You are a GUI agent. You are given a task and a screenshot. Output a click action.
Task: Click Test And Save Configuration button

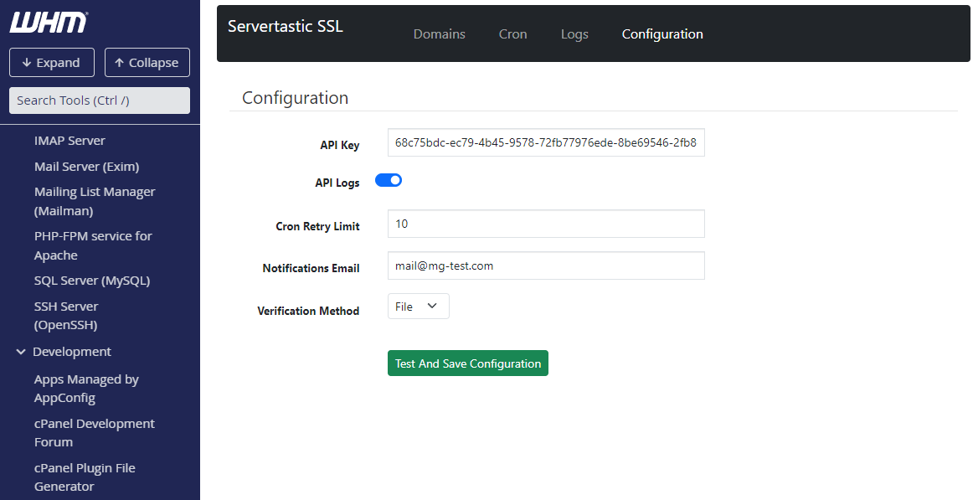point(468,363)
